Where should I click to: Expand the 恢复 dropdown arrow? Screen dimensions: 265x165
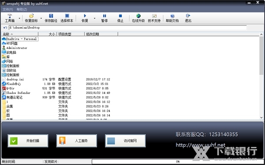coord(95,18)
